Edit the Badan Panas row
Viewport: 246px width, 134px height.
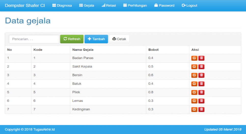pyautogui.click(x=194, y=58)
